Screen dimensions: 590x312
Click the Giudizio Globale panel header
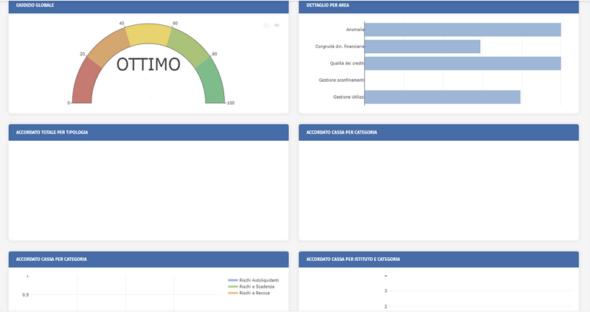point(149,7)
